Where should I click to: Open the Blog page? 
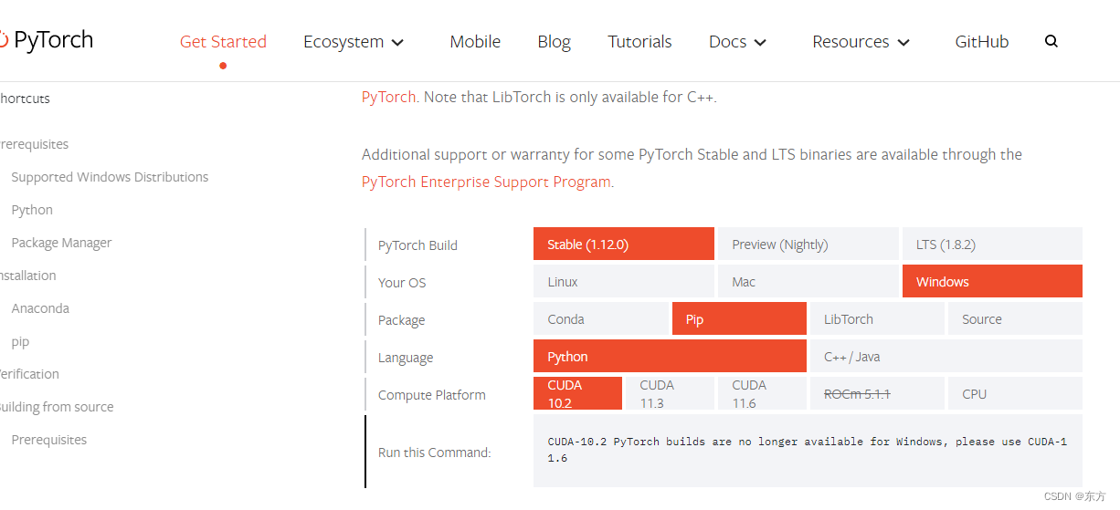[x=554, y=41]
